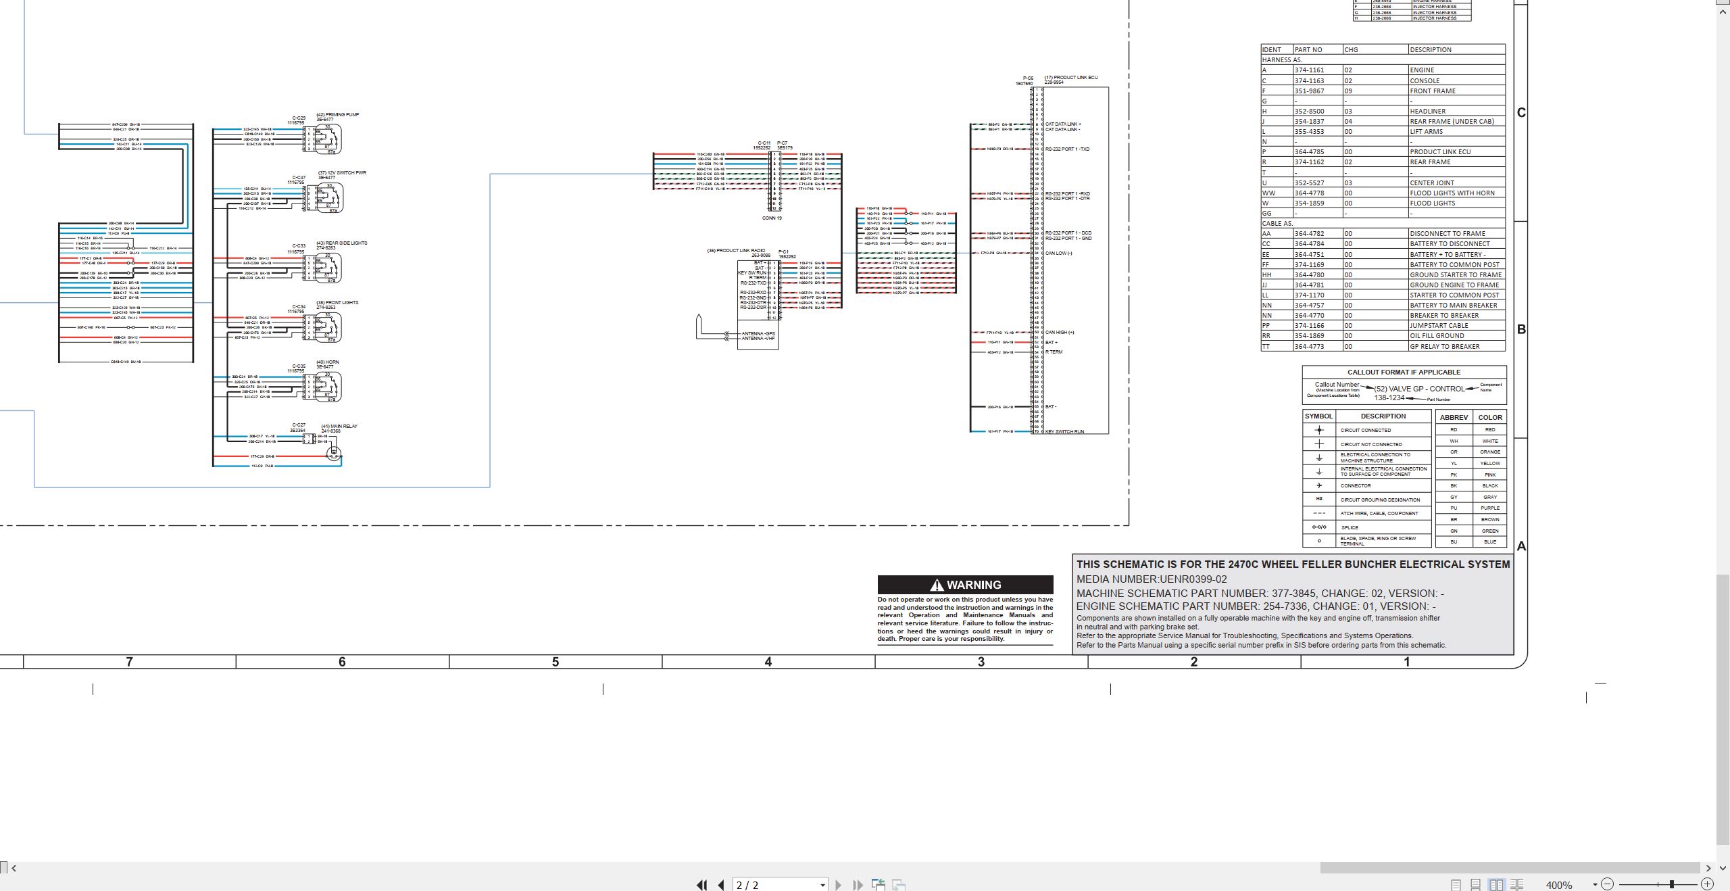Select continuous facing pages view
Image resolution: width=1730 pixels, height=891 pixels.
click(x=1516, y=884)
